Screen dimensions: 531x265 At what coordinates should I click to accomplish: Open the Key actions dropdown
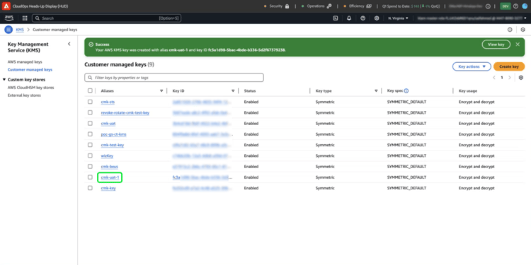pos(472,66)
